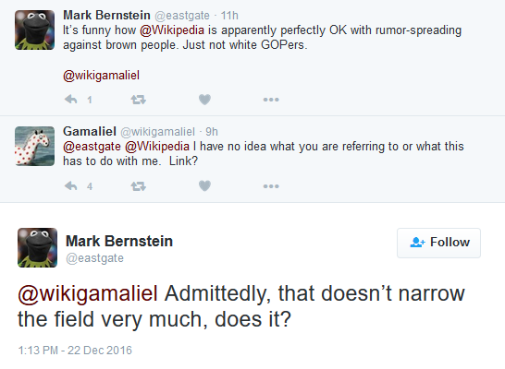The width and height of the screenshot is (505, 369).
Task: Retweet Gamaliel's tweet
Action: coord(139,186)
